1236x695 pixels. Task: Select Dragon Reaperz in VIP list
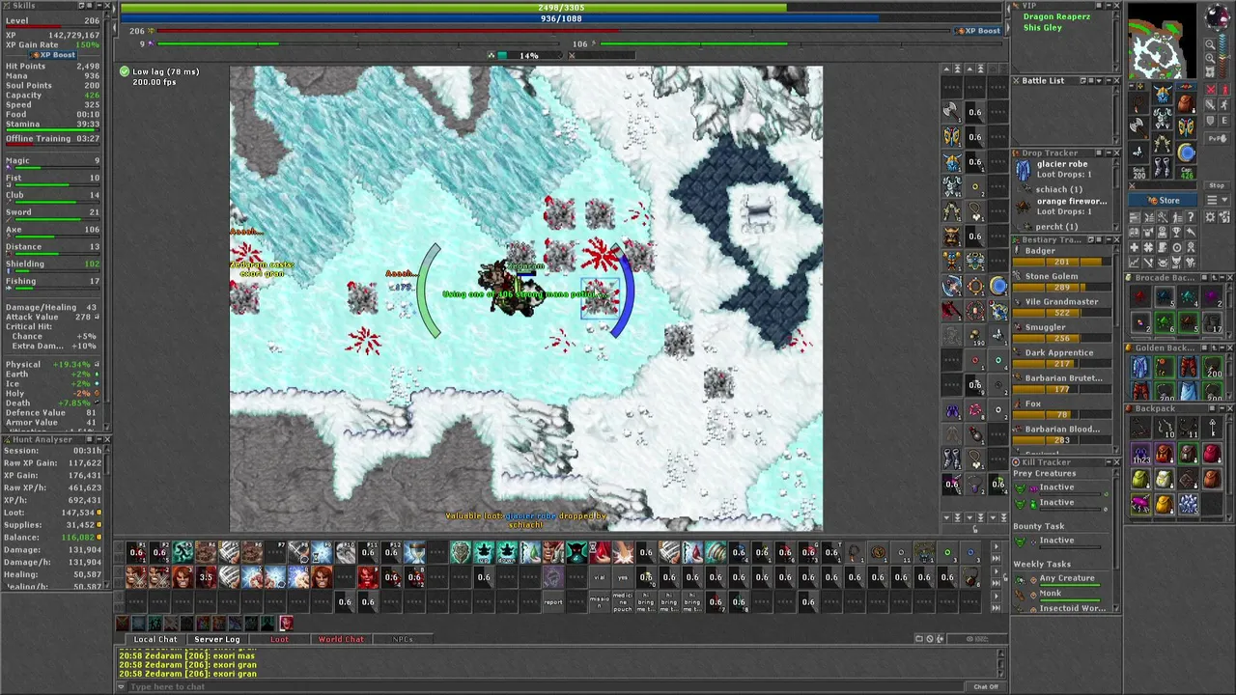1056,16
